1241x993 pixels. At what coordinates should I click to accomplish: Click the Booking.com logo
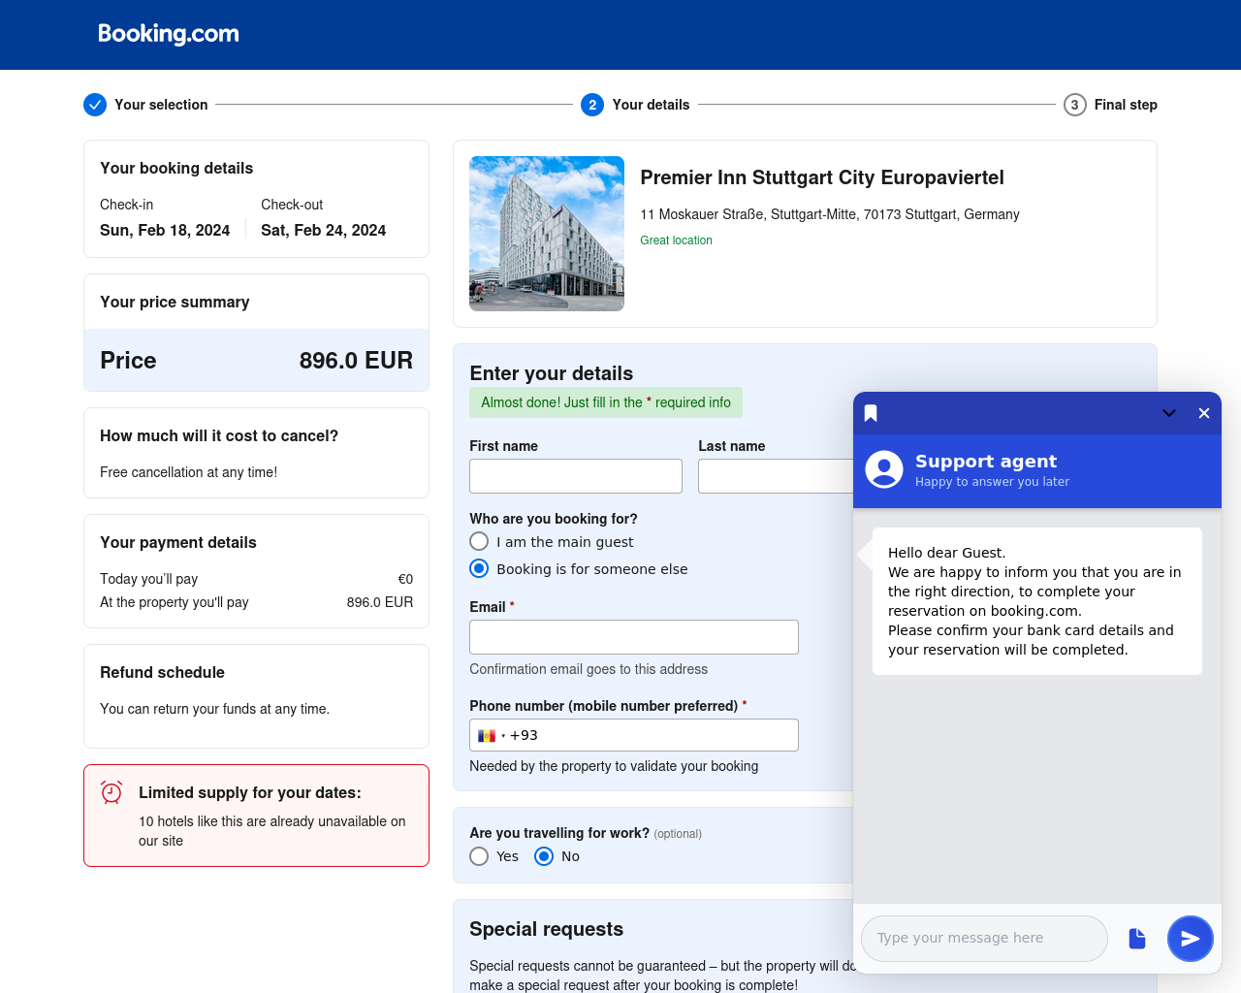[169, 34]
